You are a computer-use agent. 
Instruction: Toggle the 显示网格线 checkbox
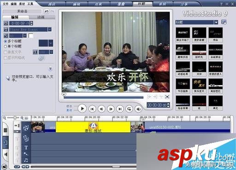click(x=6, y=58)
